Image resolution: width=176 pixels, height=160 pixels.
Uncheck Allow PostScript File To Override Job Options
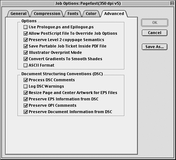(x=26, y=33)
